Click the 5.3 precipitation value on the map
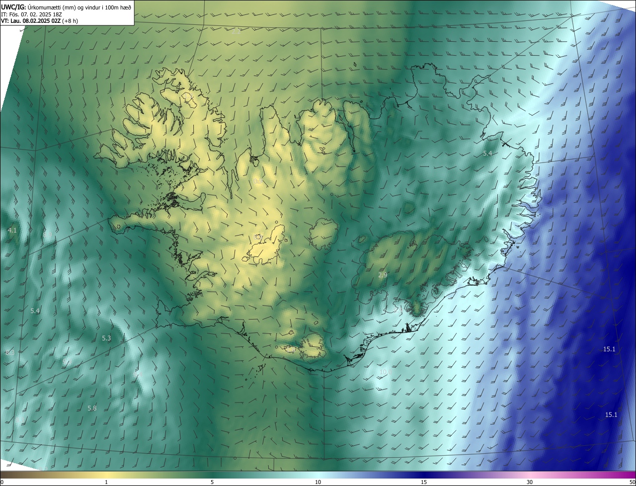Viewport: 636px width, 486px height. click(106, 338)
